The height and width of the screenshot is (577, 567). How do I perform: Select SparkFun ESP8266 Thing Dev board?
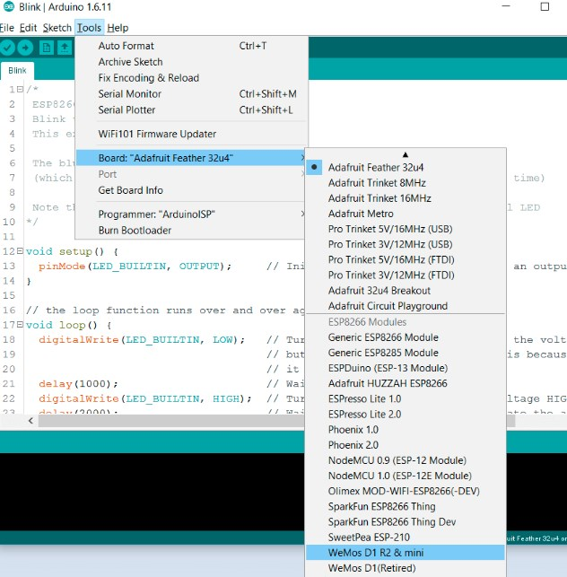[406, 522]
